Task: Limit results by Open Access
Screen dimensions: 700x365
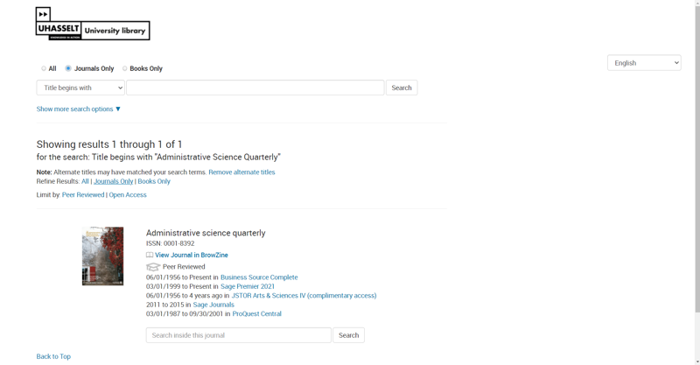Action: (128, 195)
